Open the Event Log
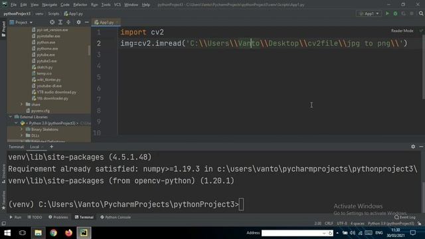The width and height of the screenshot is (425, 239). click(405, 217)
